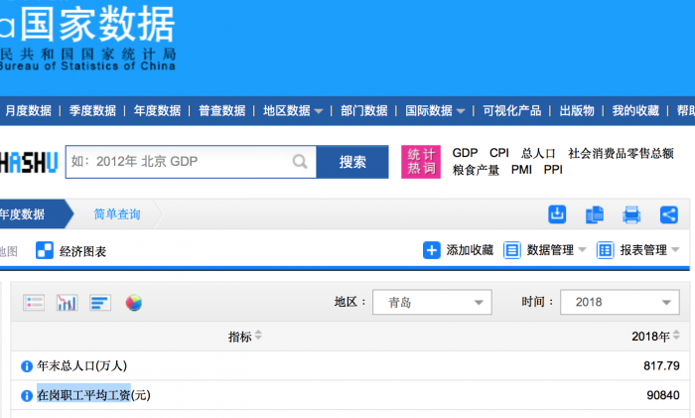Image resolution: width=695 pixels, height=418 pixels.
Task: Open the 季度数据 navigation menu
Action: [x=91, y=110]
